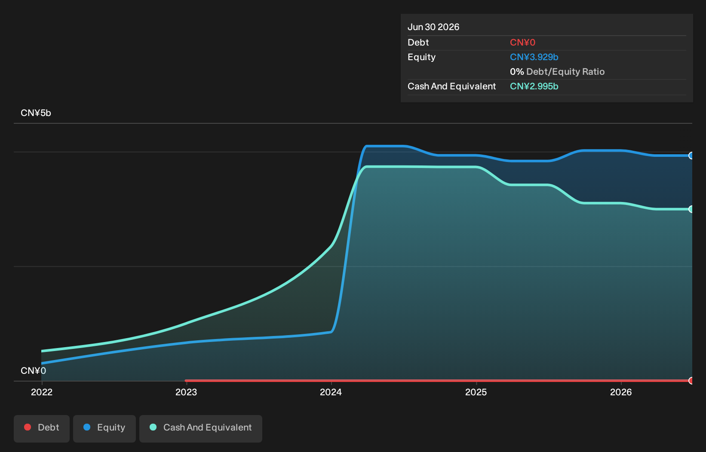Select the Cash endpoint marker on chart
The height and width of the screenshot is (452, 706).
click(x=691, y=209)
